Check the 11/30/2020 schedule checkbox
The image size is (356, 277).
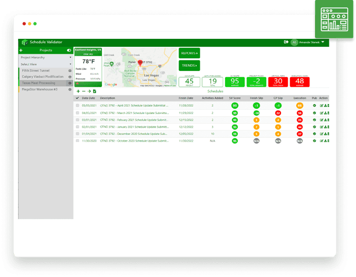click(77, 141)
